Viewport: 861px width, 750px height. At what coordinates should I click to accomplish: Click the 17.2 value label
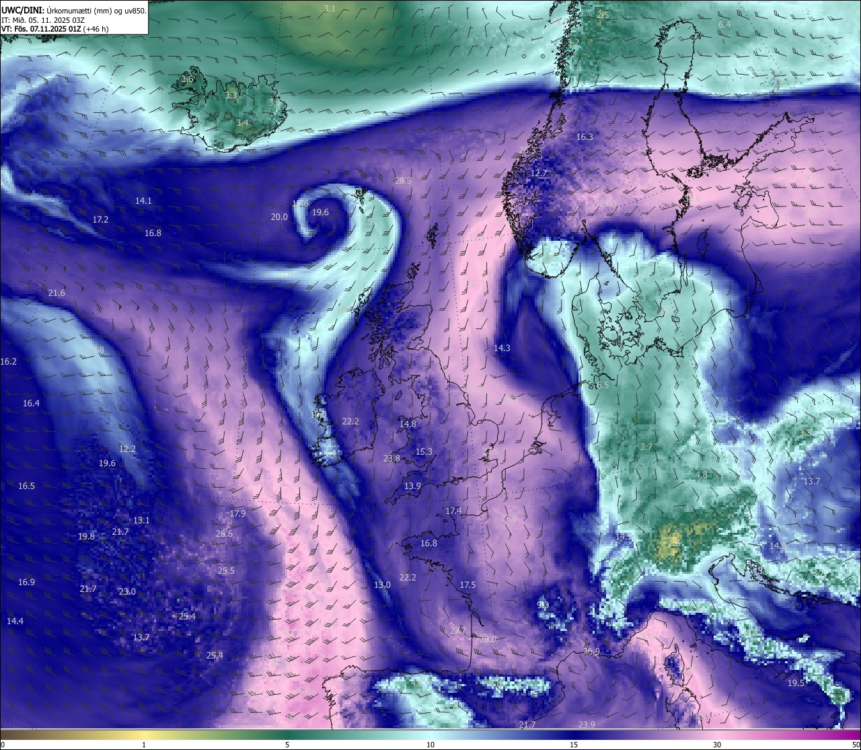(100, 220)
